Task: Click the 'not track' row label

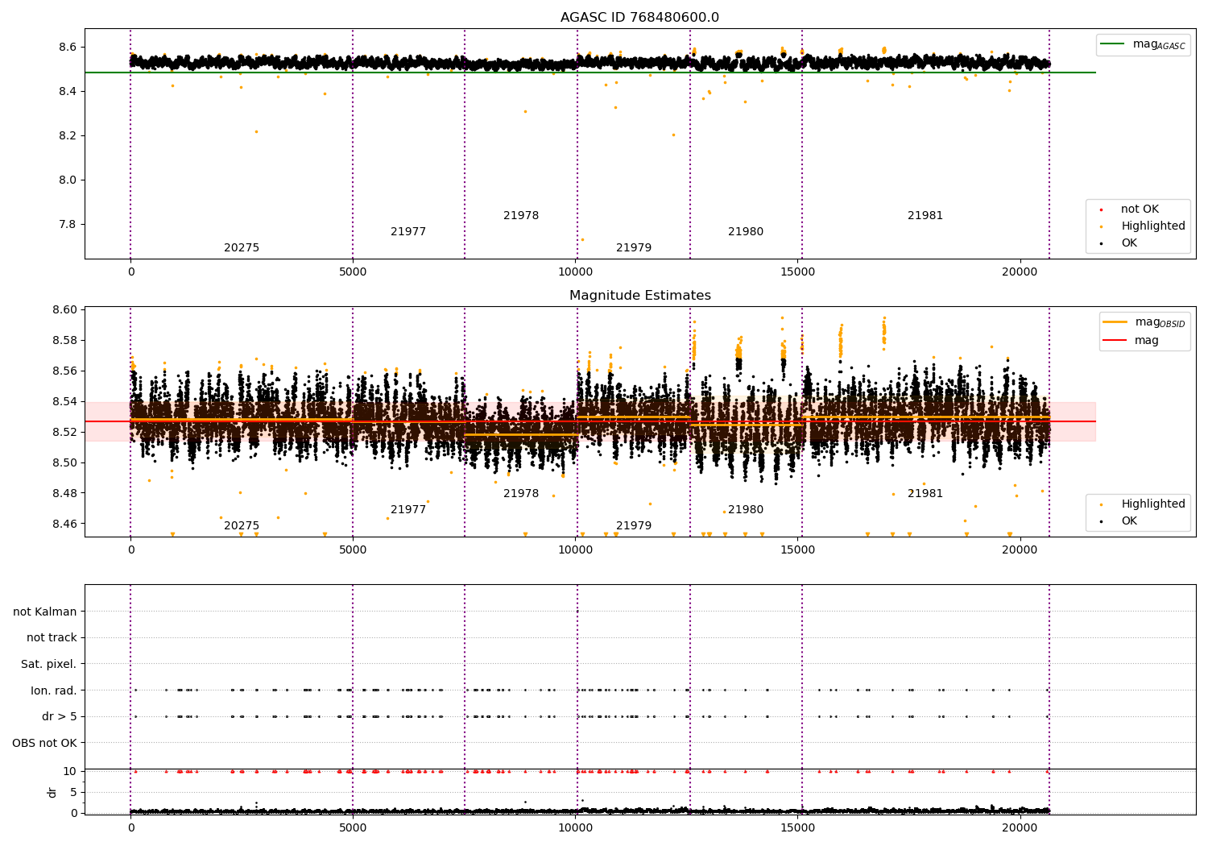Action: pyautogui.click(x=52, y=637)
